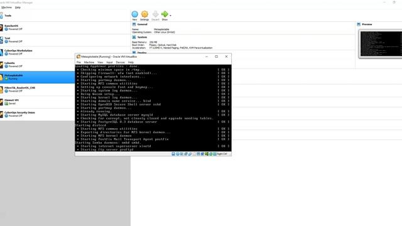
Task: Click the USB status bar icon
Action: pos(190,154)
